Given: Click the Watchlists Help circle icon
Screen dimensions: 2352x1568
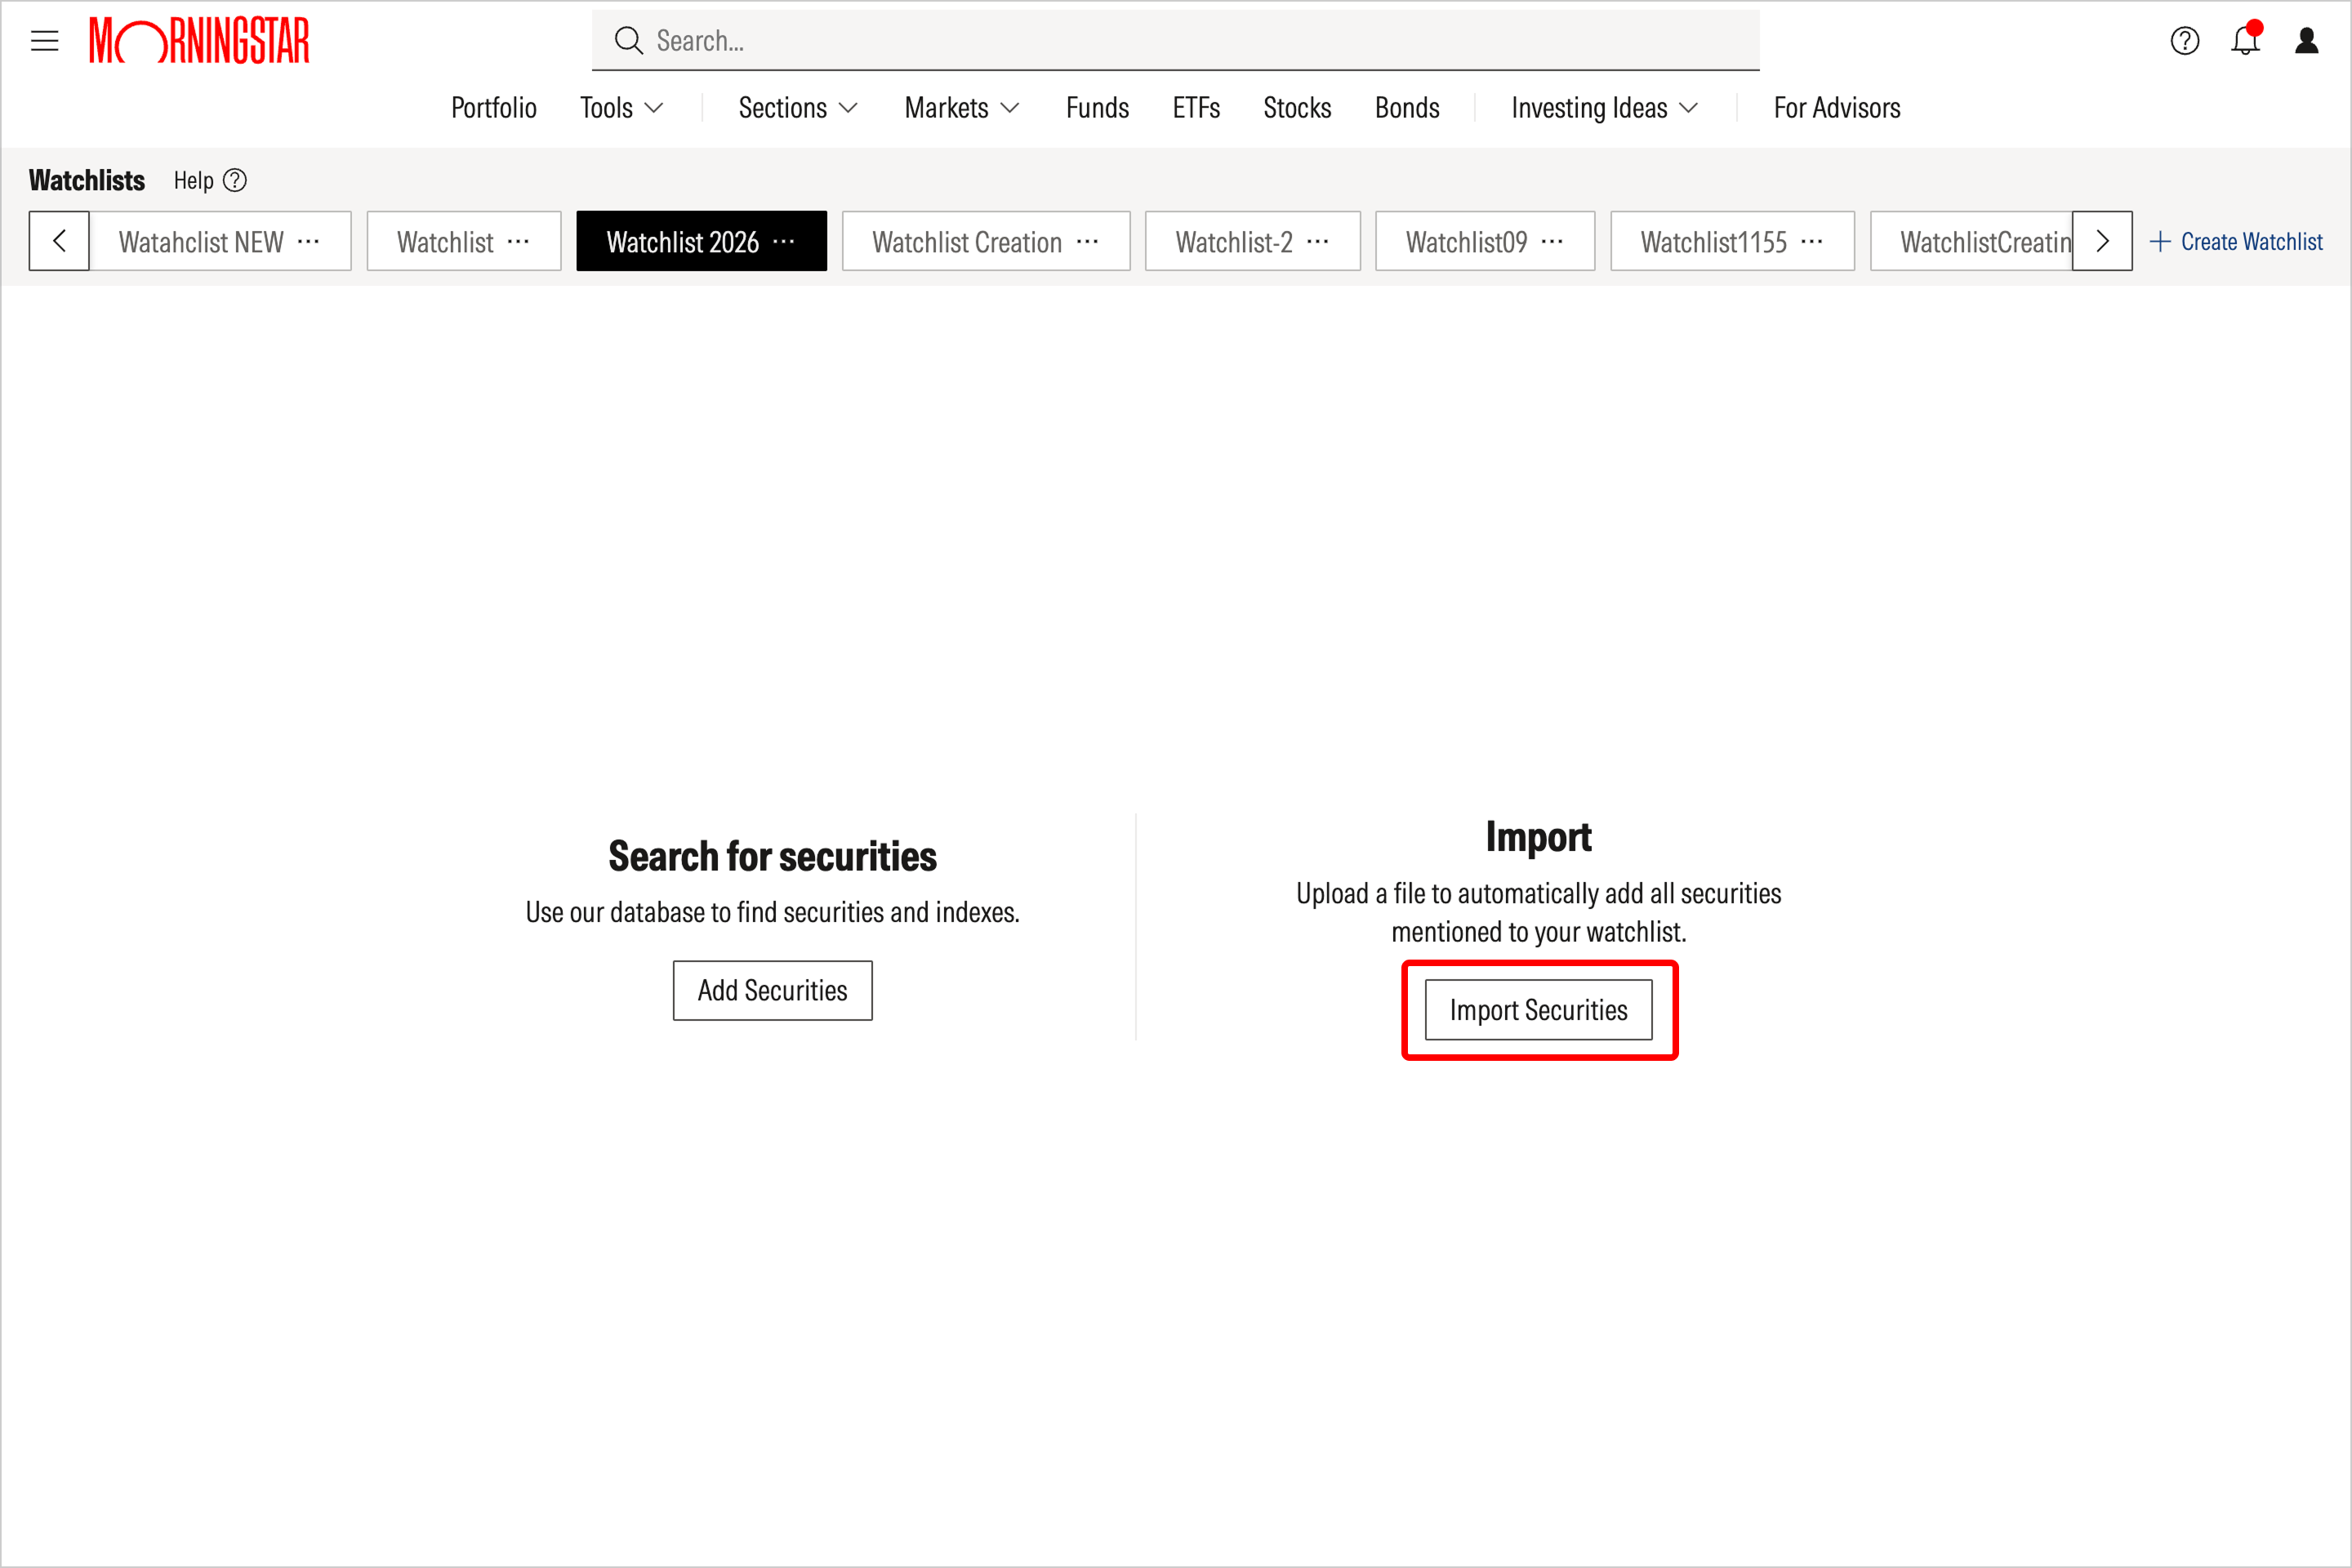Looking at the screenshot, I should (x=235, y=181).
